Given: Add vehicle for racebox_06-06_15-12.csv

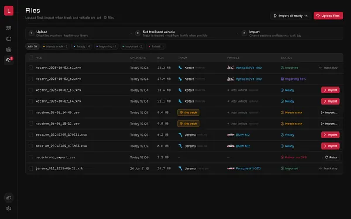Looking at the screenshot, I should 242,124.
